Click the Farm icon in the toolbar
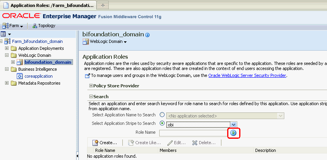Viewport: 327px width, 160px height. click(5, 26)
